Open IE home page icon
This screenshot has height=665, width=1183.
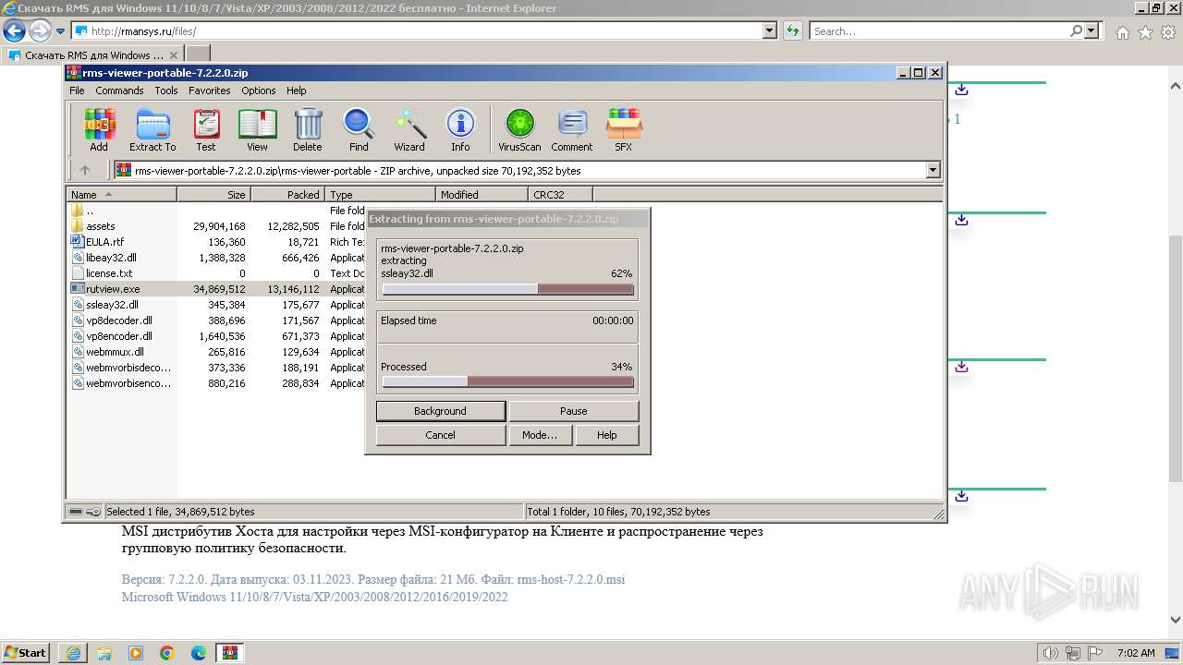click(1122, 32)
